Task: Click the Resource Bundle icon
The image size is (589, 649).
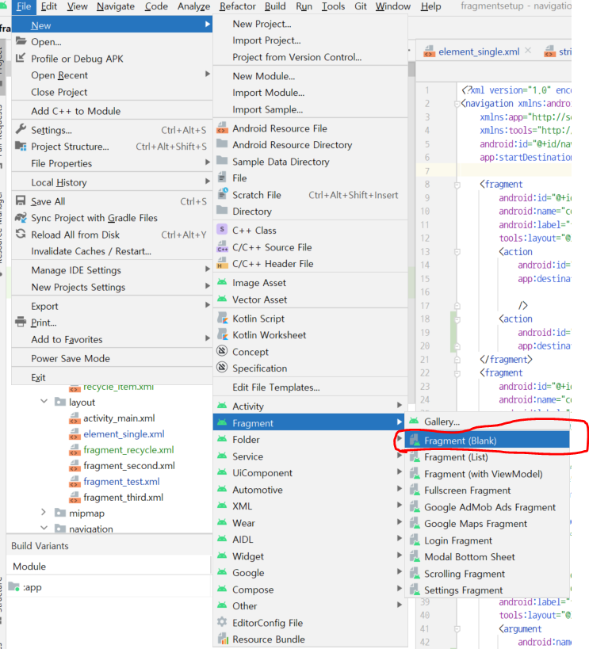Action: (223, 639)
